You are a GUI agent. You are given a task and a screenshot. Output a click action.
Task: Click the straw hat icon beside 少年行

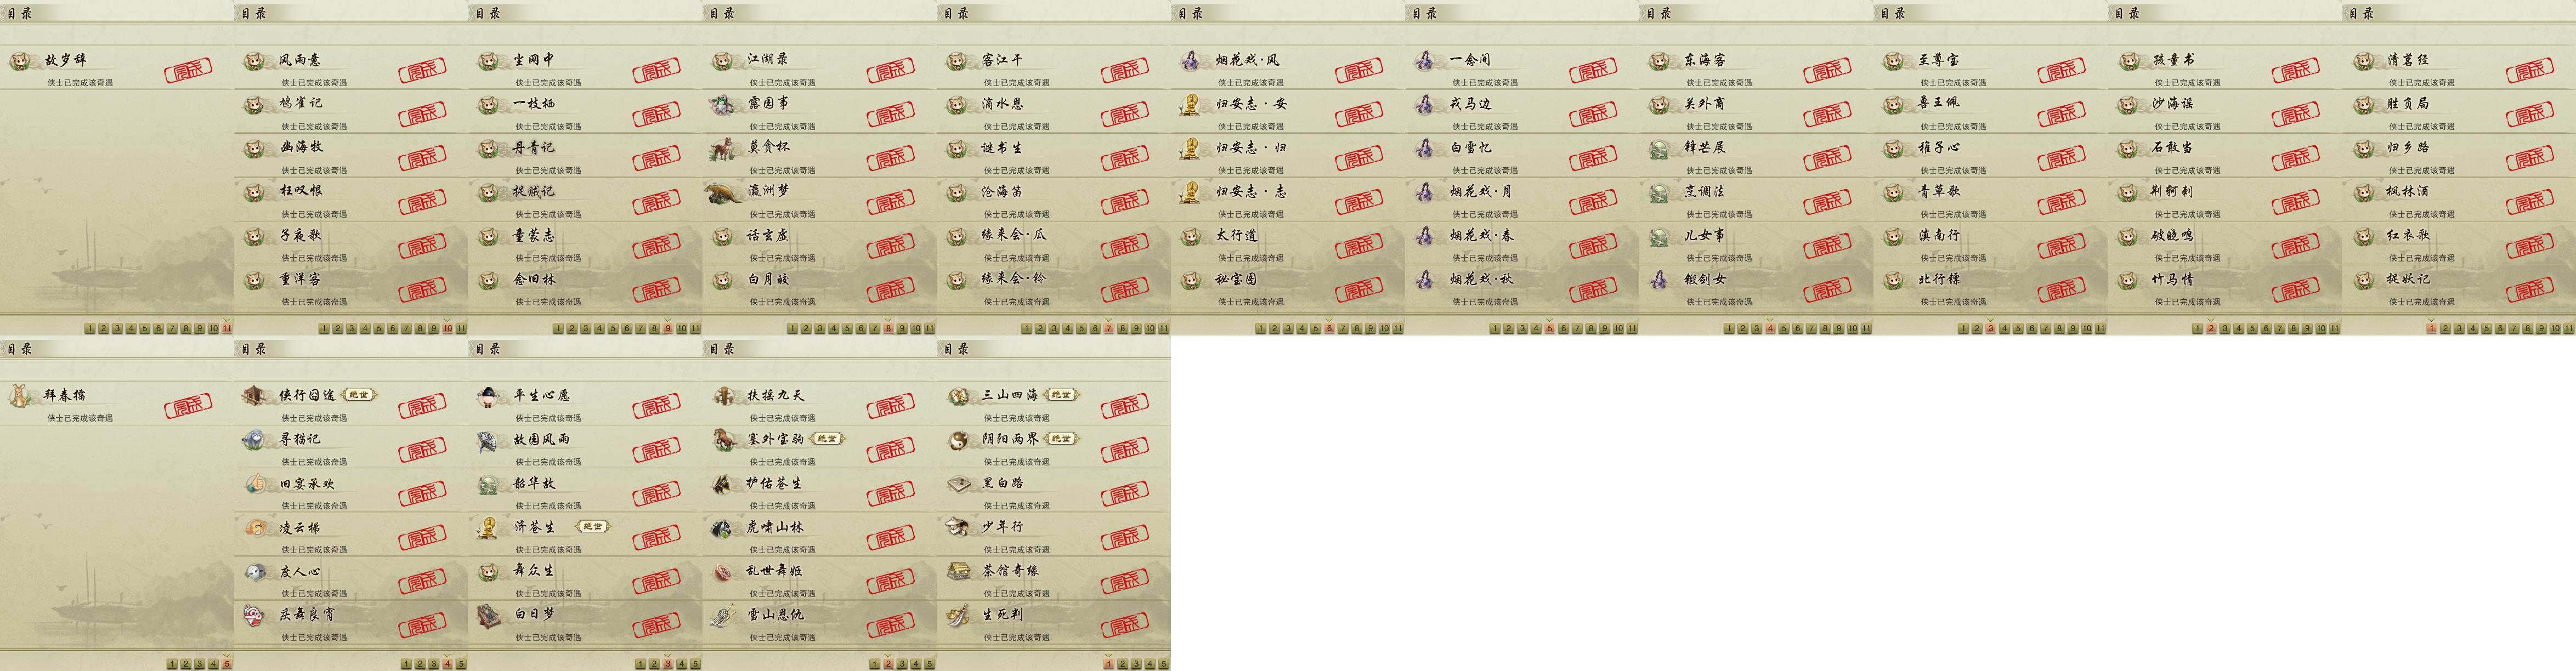[x=958, y=527]
